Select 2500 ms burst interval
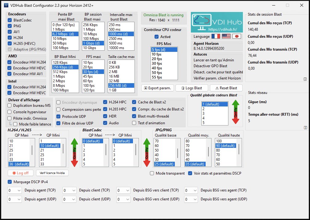This screenshot has height=220, width=310. 121,39
